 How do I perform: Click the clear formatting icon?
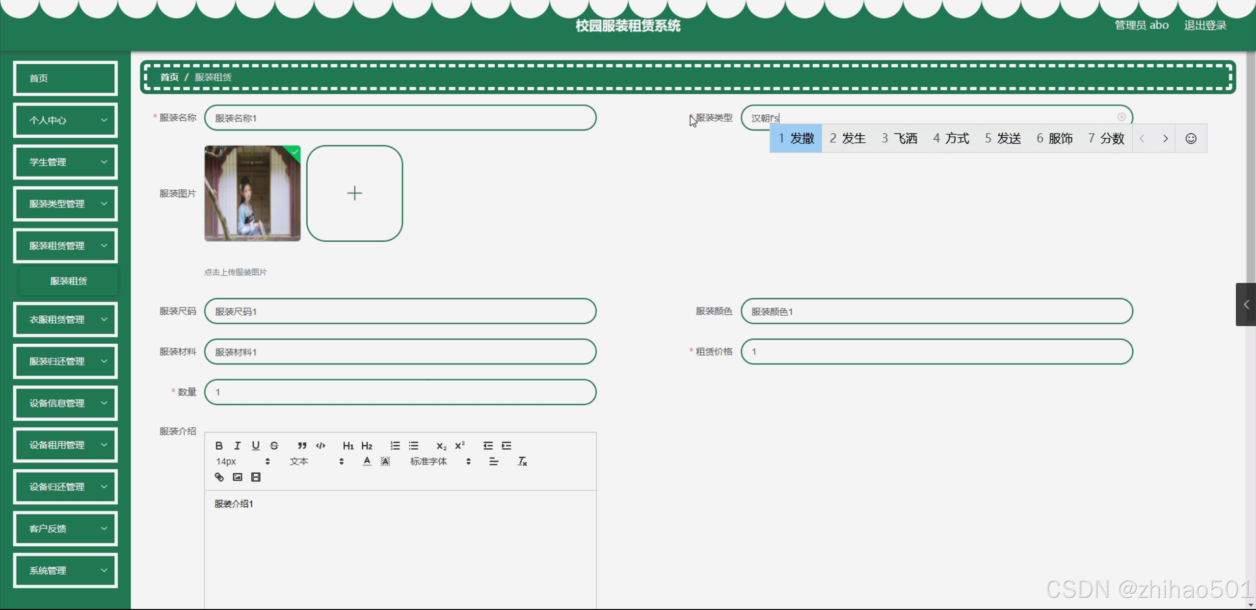coord(522,461)
